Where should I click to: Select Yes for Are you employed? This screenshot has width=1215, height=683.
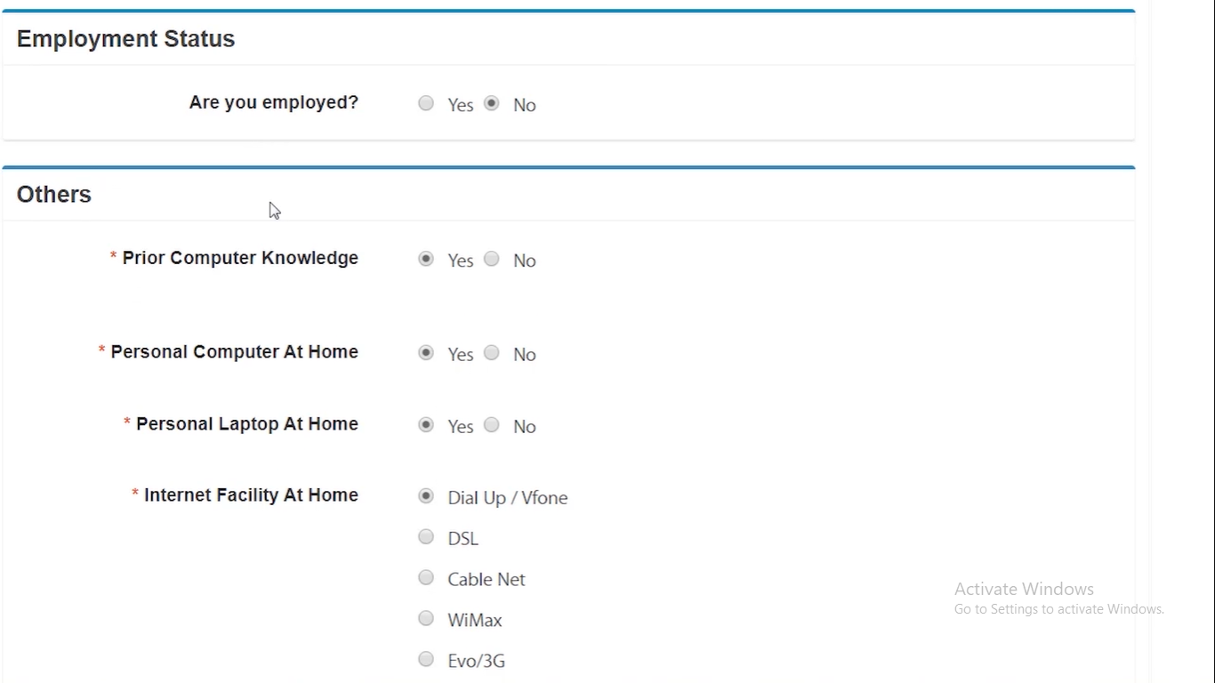(x=426, y=103)
